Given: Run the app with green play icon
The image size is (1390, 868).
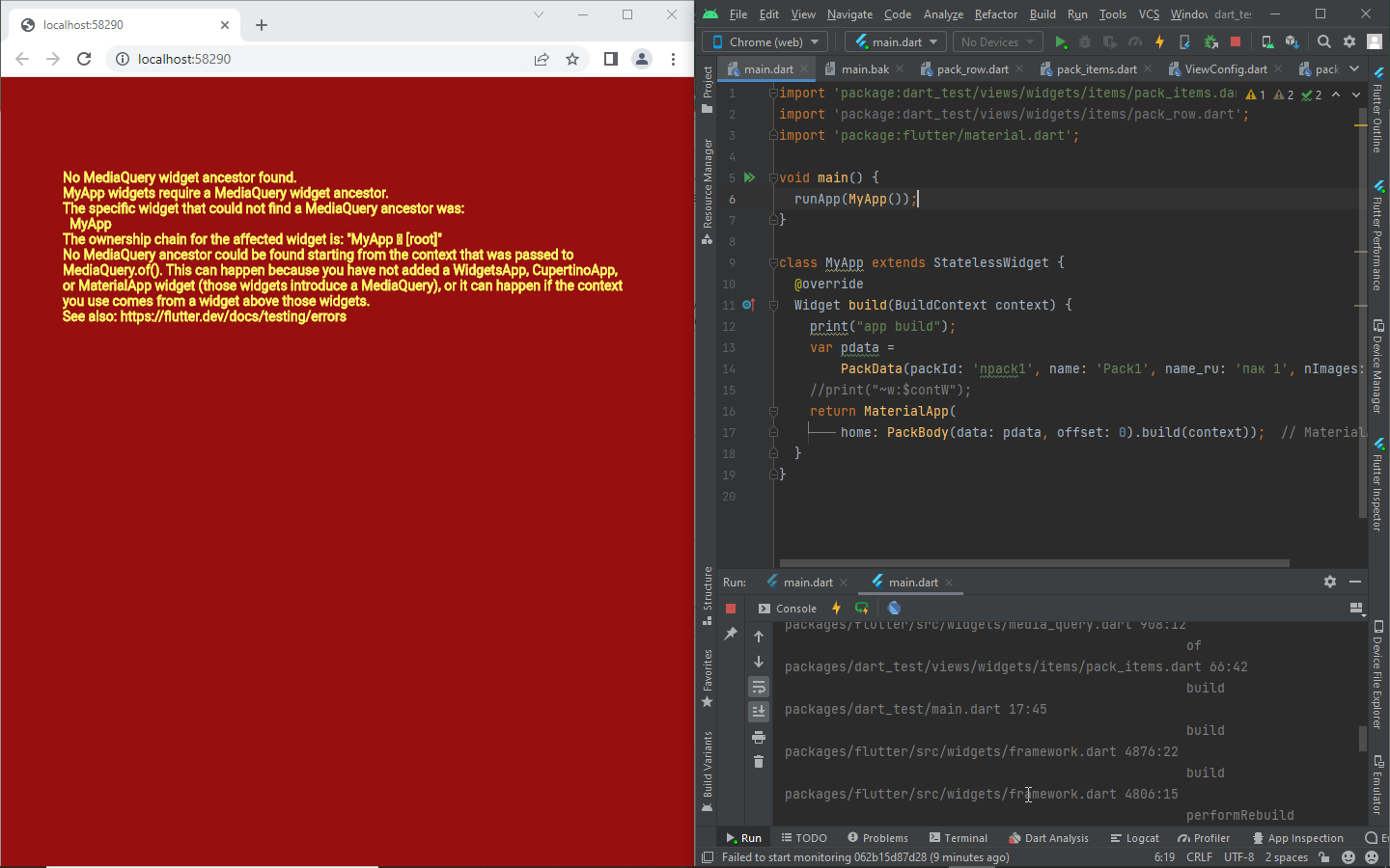Looking at the screenshot, I should [x=1060, y=42].
